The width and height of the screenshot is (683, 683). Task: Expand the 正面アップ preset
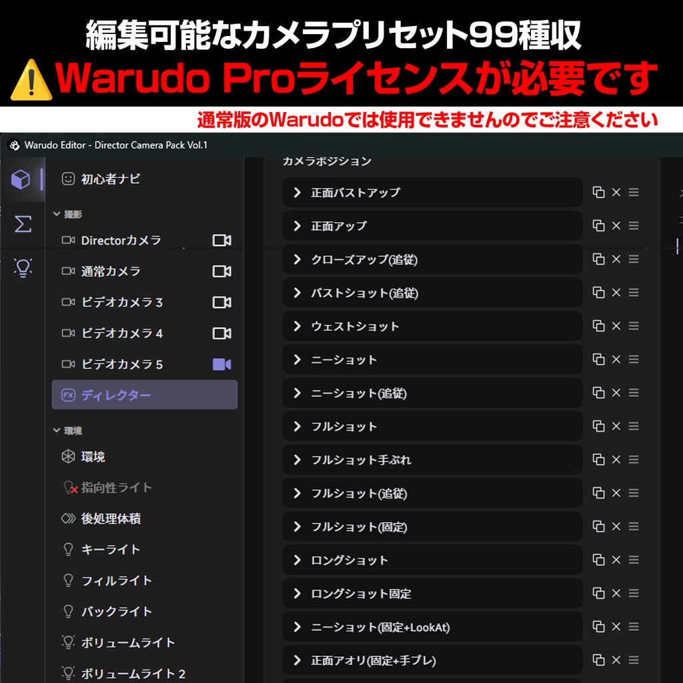[297, 225]
